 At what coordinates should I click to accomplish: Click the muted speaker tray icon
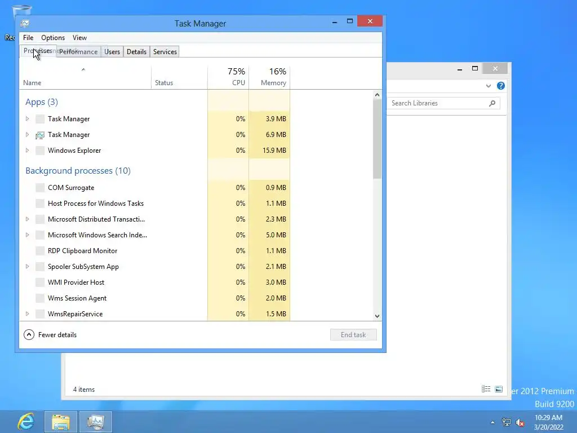tap(520, 422)
